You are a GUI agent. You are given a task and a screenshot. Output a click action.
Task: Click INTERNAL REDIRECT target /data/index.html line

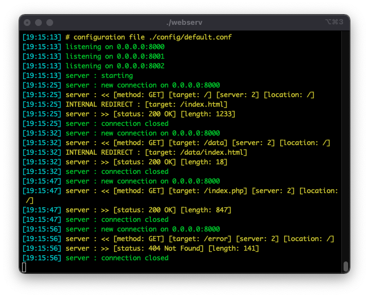[x=135, y=152]
